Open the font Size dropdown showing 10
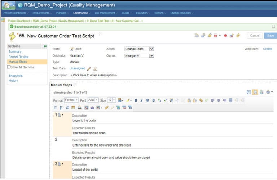Image resolution: width=277 pixels, height=180 pixels. 111,100
